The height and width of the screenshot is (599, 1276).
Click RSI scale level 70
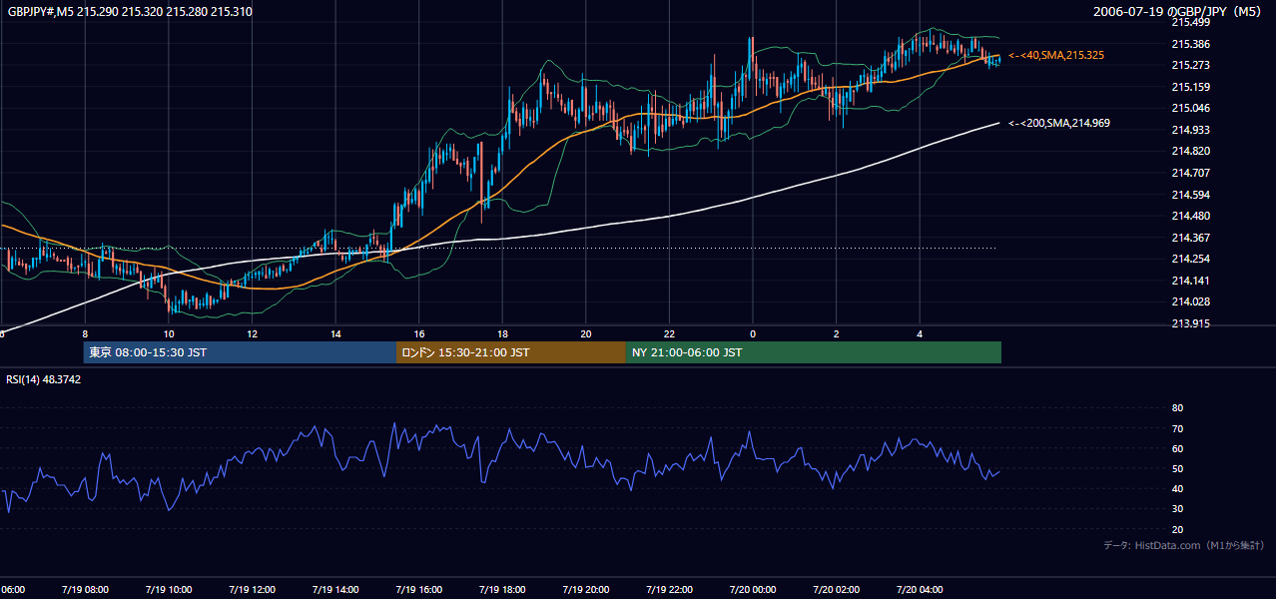click(1177, 428)
